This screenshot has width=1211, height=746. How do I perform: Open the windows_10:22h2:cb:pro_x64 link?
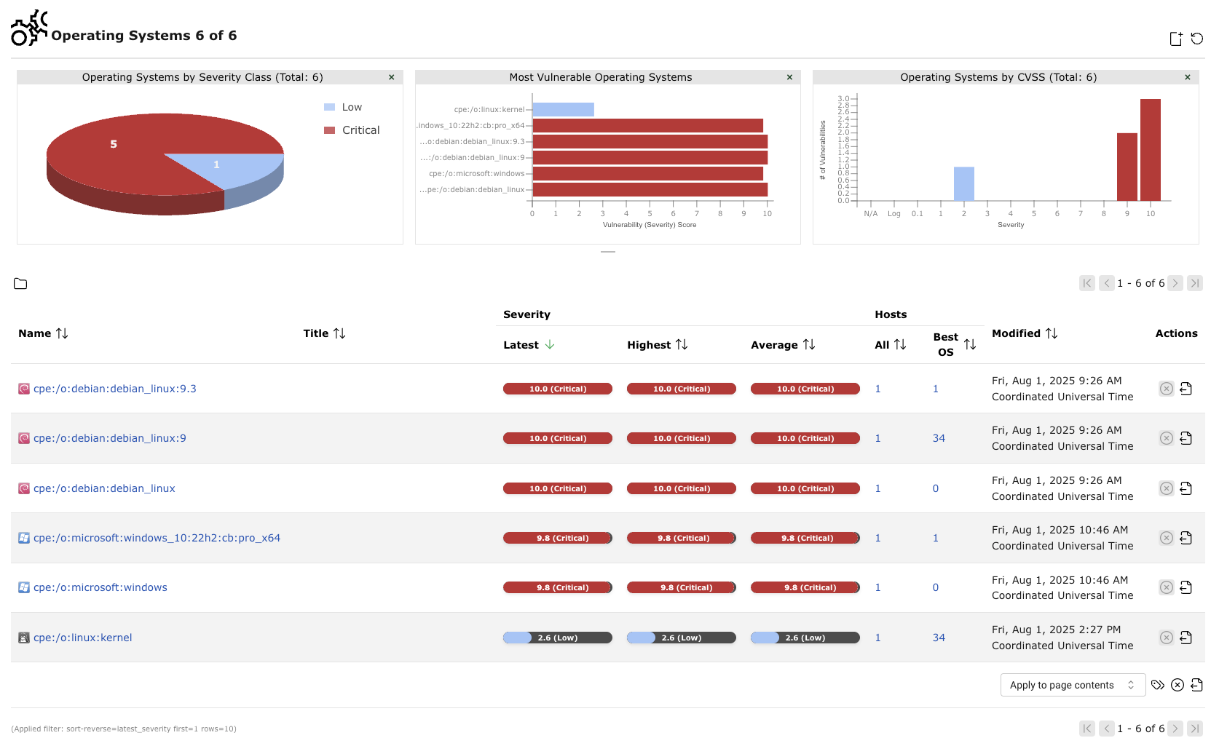pyautogui.click(x=157, y=538)
